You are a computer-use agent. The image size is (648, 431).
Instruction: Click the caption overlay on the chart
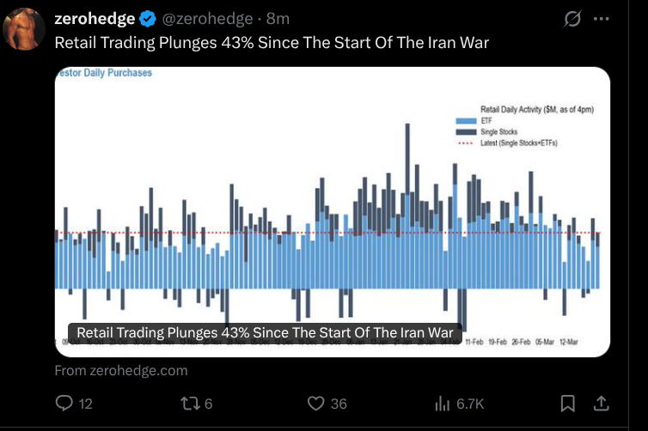click(265, 332)
